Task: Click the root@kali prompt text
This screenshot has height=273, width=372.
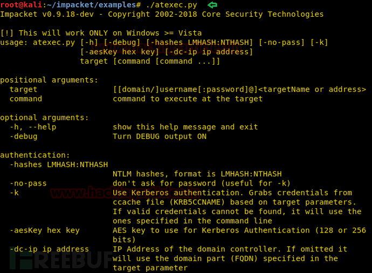Action: pos(21,5)
